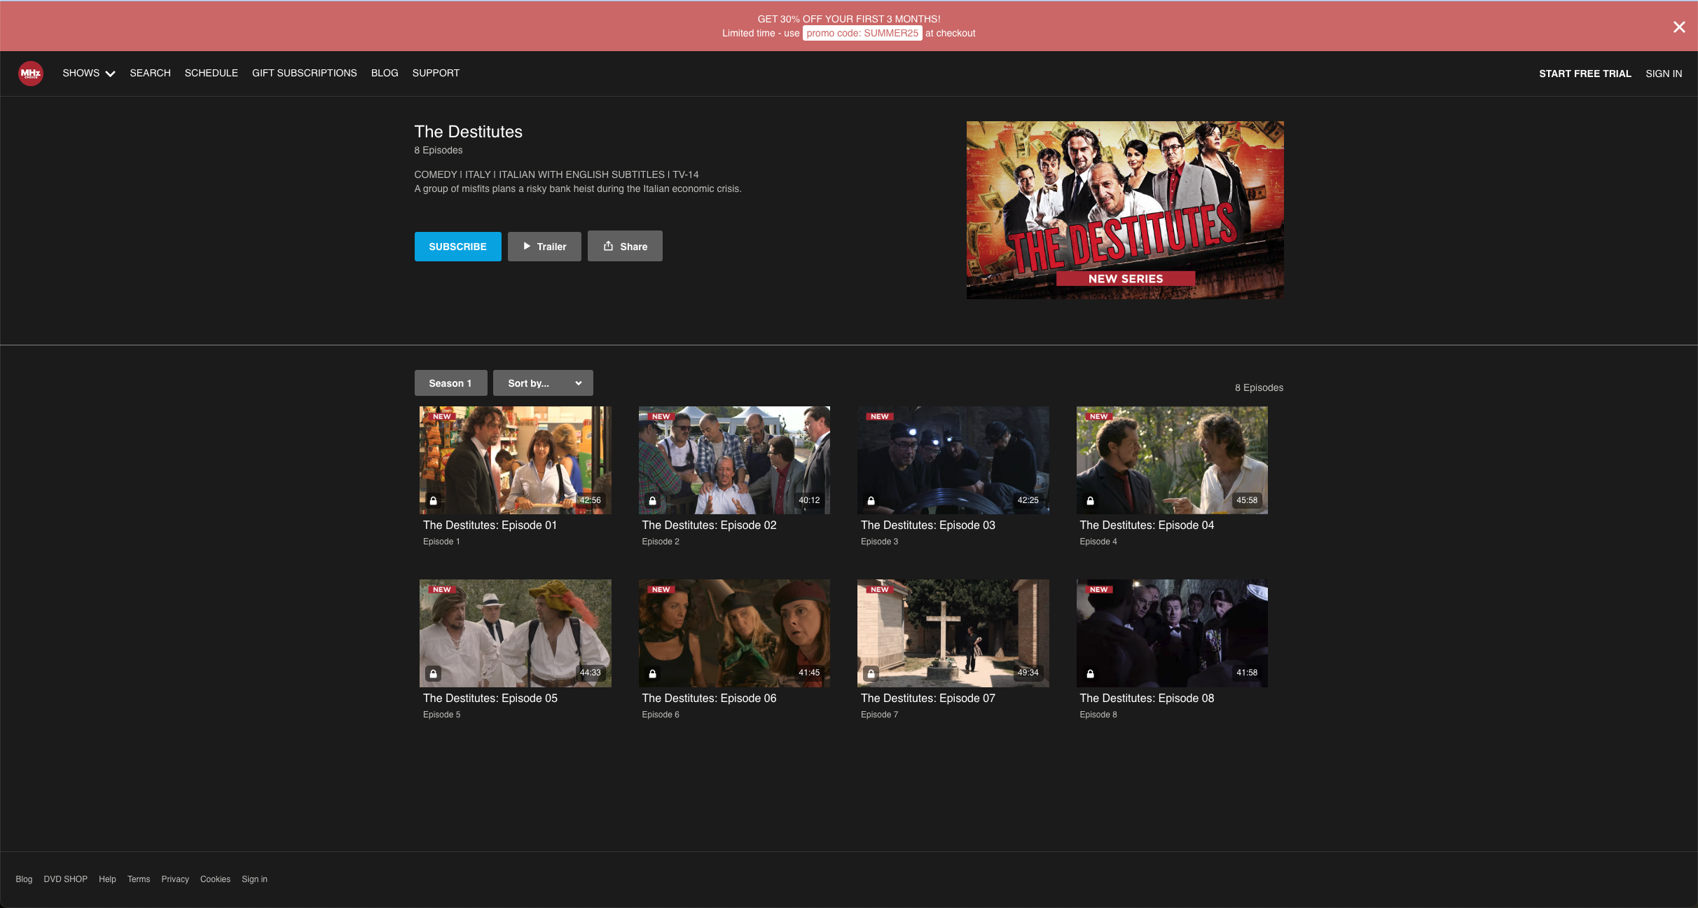Click title 'The Destitutes: Episode 02'

click(709, 525)
